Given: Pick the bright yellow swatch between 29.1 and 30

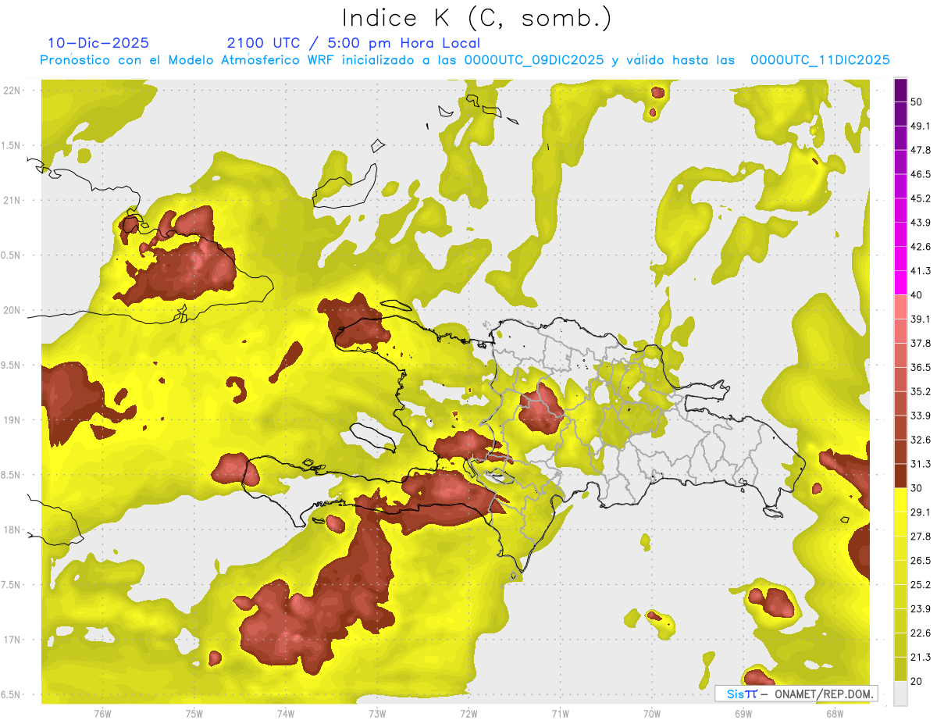Looking at the screenshot, I should 900,501.
